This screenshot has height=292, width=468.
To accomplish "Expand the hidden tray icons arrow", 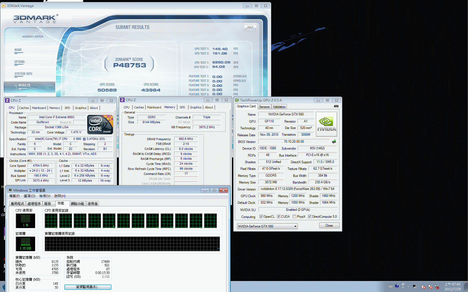I will click(408, 287).
